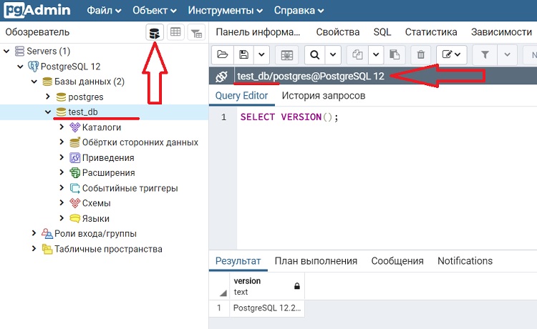
Task: Open the dropdown arrow next to Save
Action: pos(261,54)
